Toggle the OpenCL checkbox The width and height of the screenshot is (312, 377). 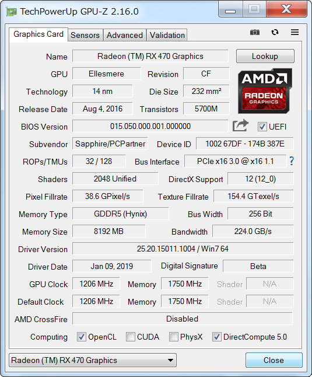tap(81, 337)
